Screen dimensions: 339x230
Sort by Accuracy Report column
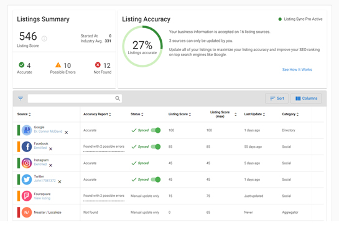pyautogui.click(x=97, y=114)
